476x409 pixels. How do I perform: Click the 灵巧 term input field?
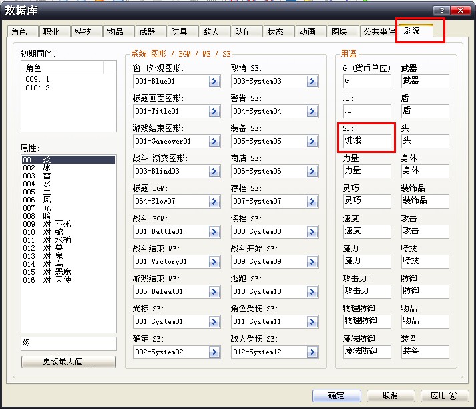[x=367, y=201]
